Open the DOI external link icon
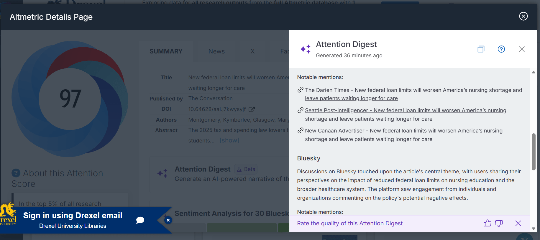 (x=252, y=109)
